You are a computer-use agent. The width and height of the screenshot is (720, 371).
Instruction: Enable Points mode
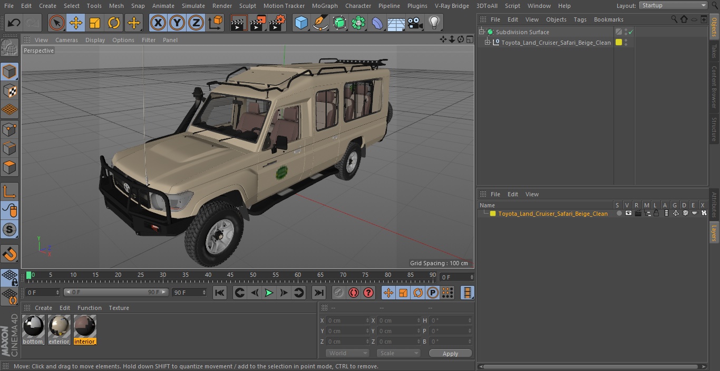9,129
